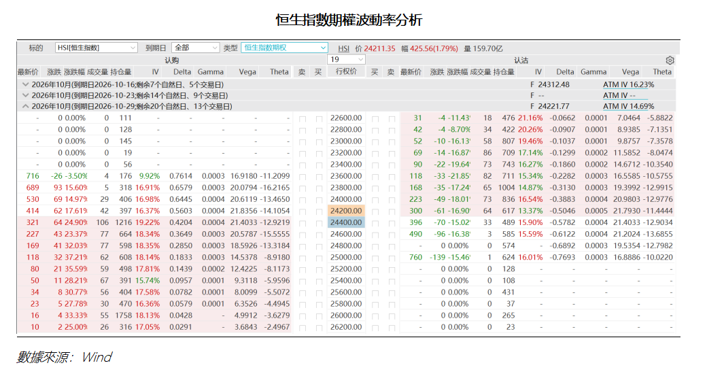Tick the put-side 买 checkbox for strike 25400.00

(375, 281)
